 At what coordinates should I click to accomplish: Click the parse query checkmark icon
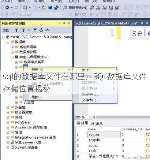tap(97, 14)
